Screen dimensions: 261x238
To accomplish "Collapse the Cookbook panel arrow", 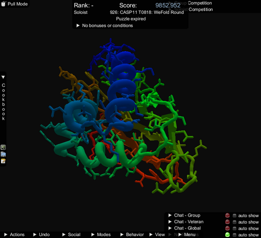I will pyautogui.click(x=3, y=77).
